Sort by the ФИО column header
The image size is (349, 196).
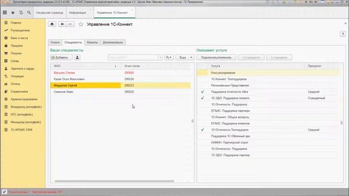click(x=86, y=66)
